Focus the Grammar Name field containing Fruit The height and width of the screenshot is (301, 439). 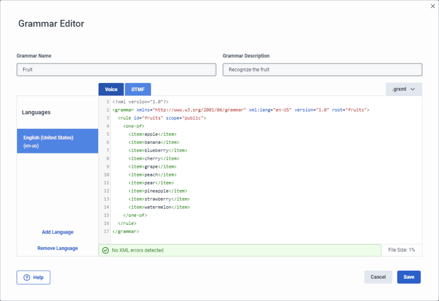pos(116,69)
